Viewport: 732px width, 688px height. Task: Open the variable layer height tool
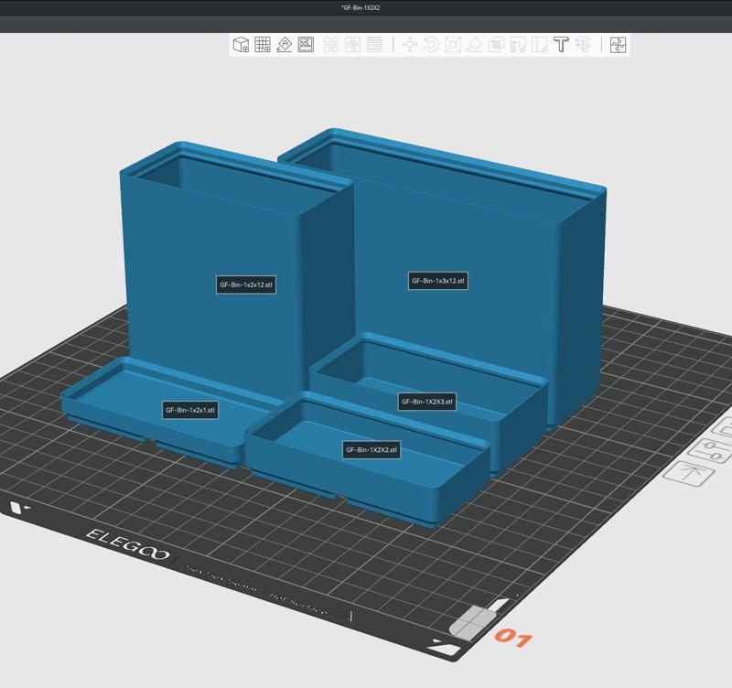pyautogui.click(x=374, y=45)
